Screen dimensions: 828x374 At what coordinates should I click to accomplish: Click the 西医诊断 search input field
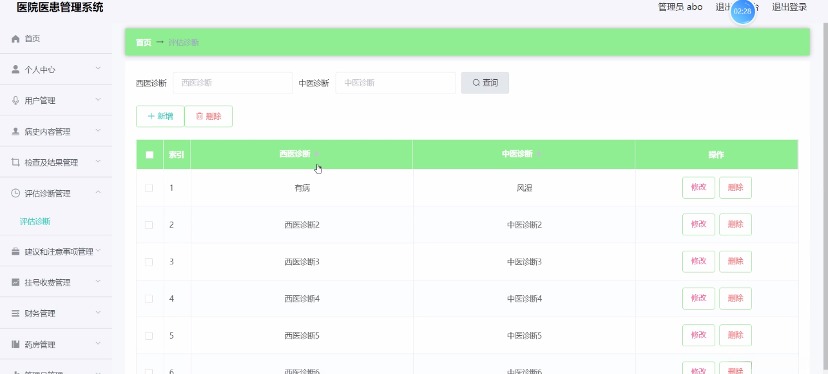(233, 83)
